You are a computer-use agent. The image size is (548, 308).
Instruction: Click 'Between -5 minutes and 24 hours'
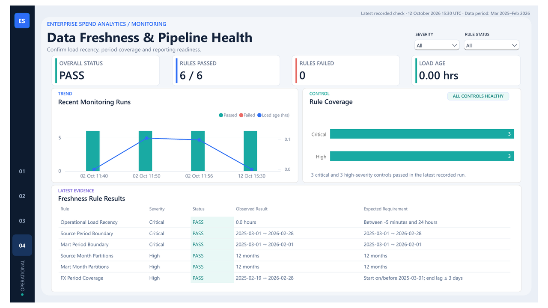click(401, 222)
